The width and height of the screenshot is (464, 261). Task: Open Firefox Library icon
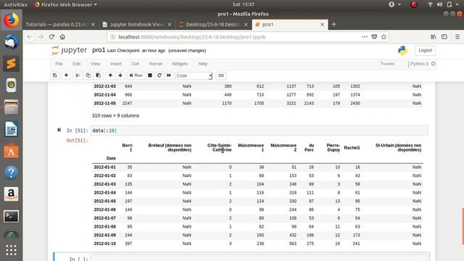(434, 37)
